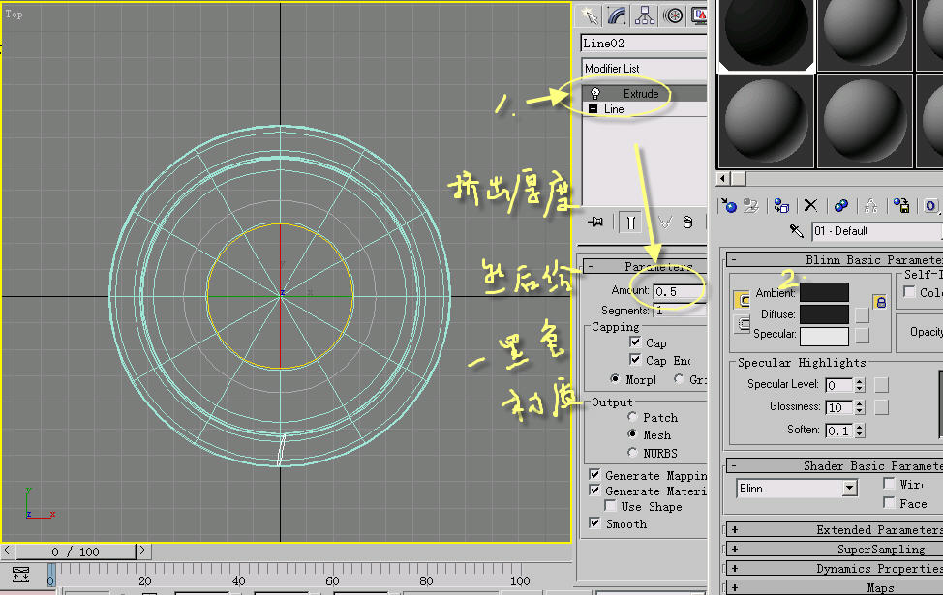Click the Specular color swatch
This screenshot has width=943, height=595.
tap(824, 336)
